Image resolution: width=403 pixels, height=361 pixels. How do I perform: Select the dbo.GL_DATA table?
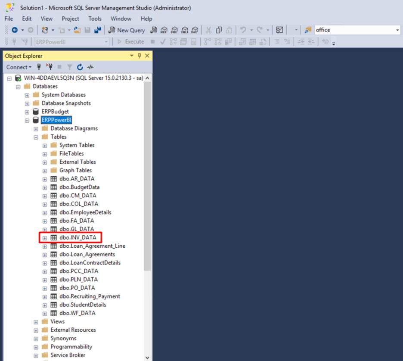(x=77, y=229)
